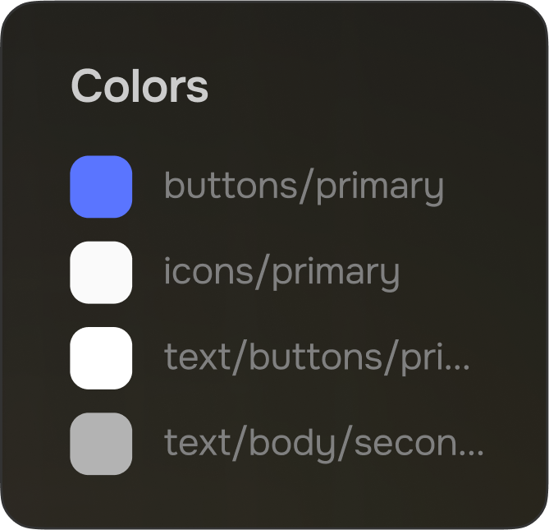549x530 pixels.
Task: Edit the blue color used for buttons/primary
Action: pyautogui.click(x=101, y=187)
